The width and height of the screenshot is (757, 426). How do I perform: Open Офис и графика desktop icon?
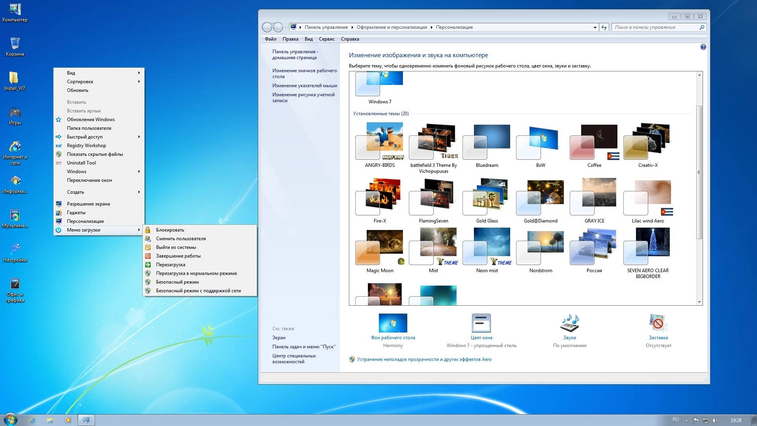tap(15, 290)
